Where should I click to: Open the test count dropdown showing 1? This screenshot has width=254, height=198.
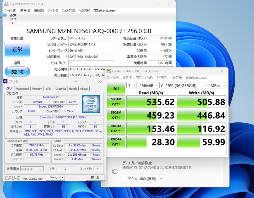pyautogui.click(x=132, y=86)
